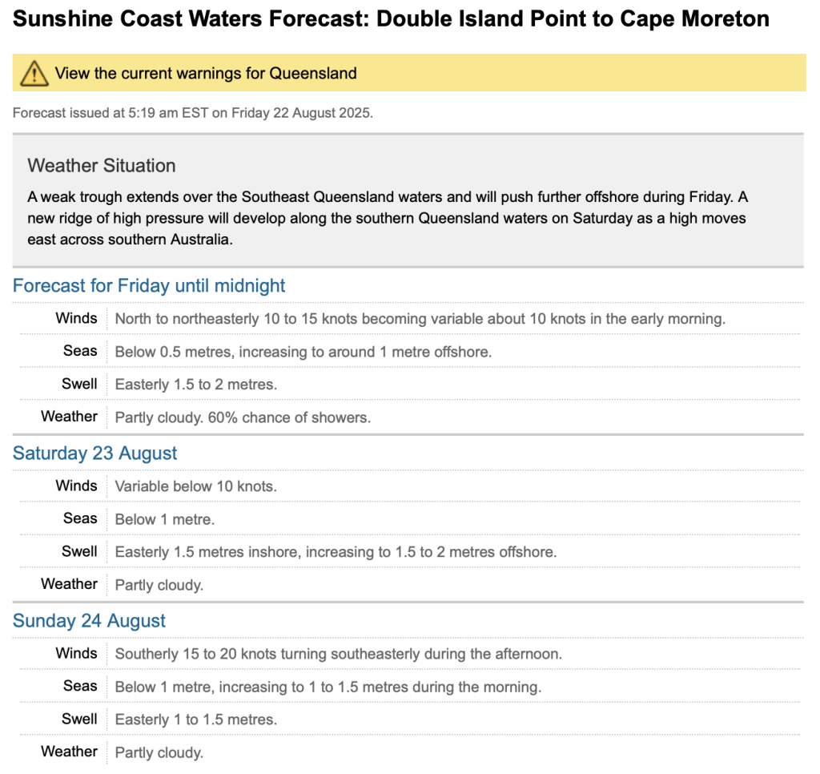Click Friday's 60% chance of showers text
Image resolution: width=820 pixels, height=774 pixels.
coord(243,417)
